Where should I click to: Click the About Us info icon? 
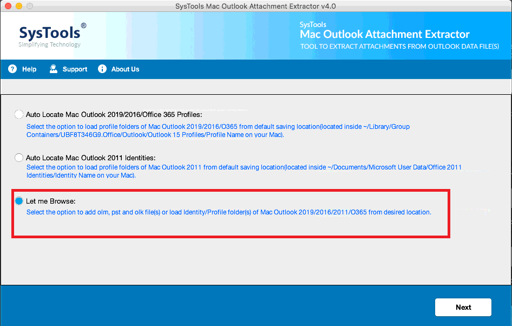click(x=102, y=69)
